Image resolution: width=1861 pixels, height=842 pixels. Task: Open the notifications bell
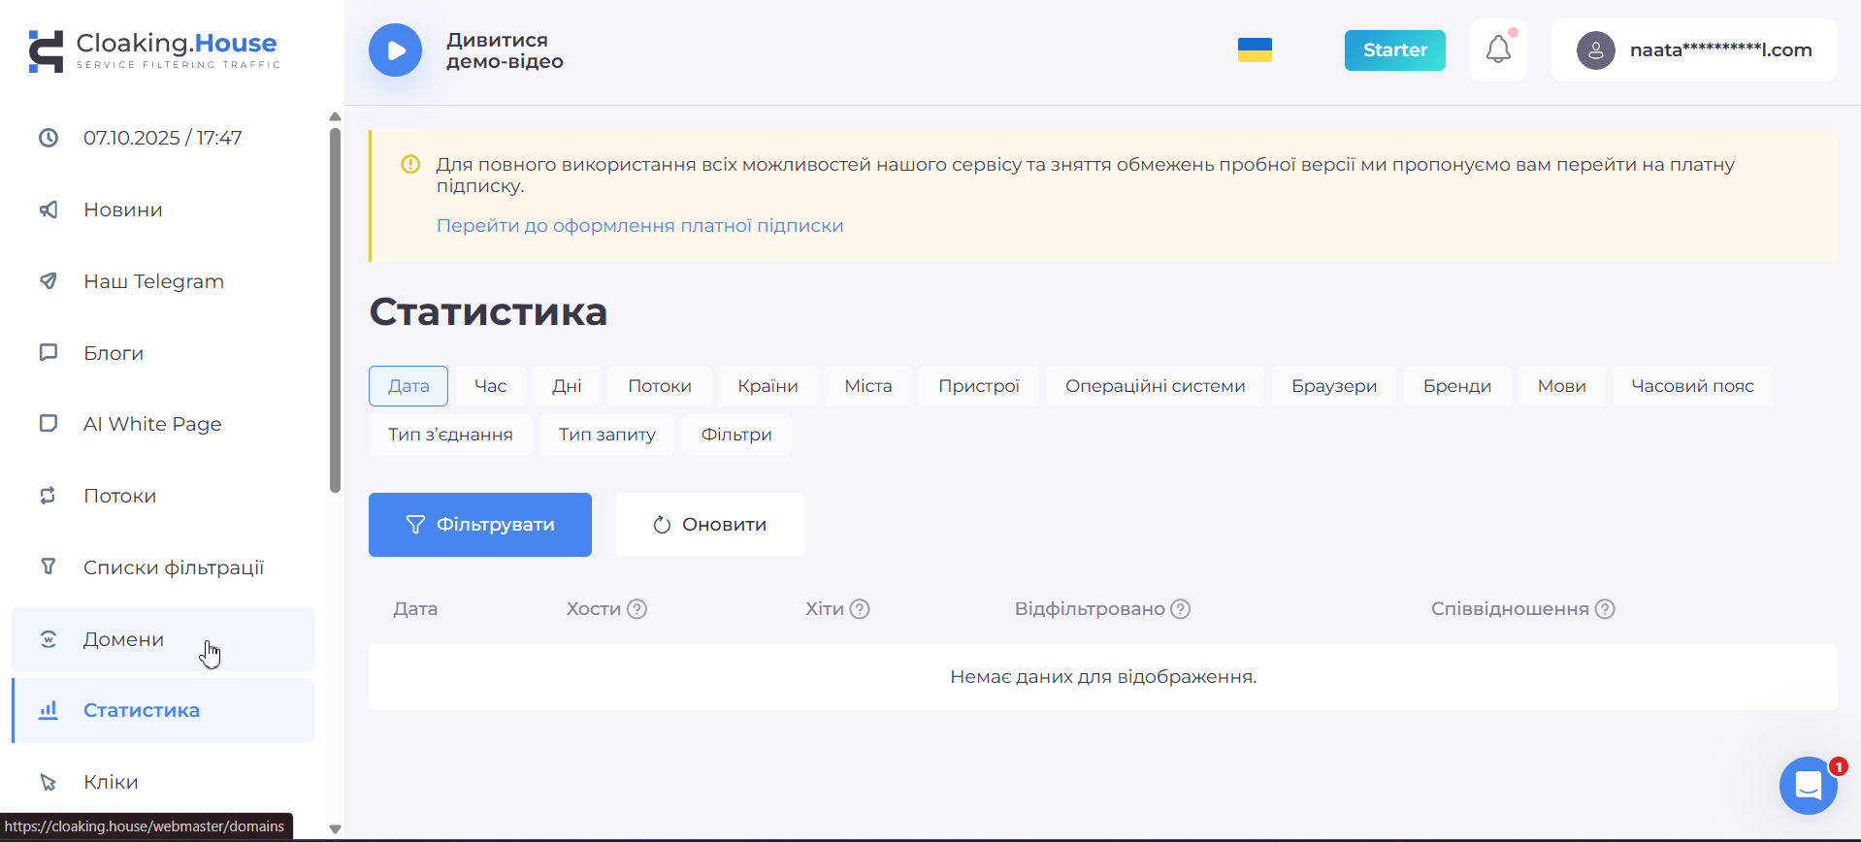1498,49
